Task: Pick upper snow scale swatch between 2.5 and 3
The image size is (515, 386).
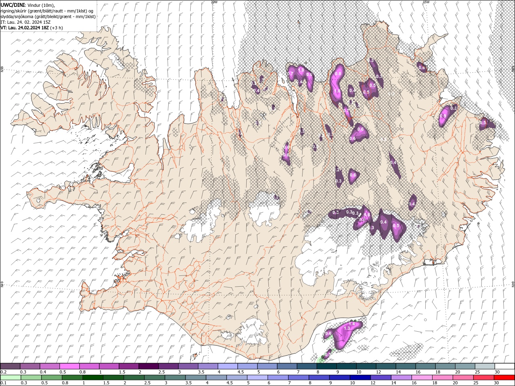Action: [x=168, y=366]
